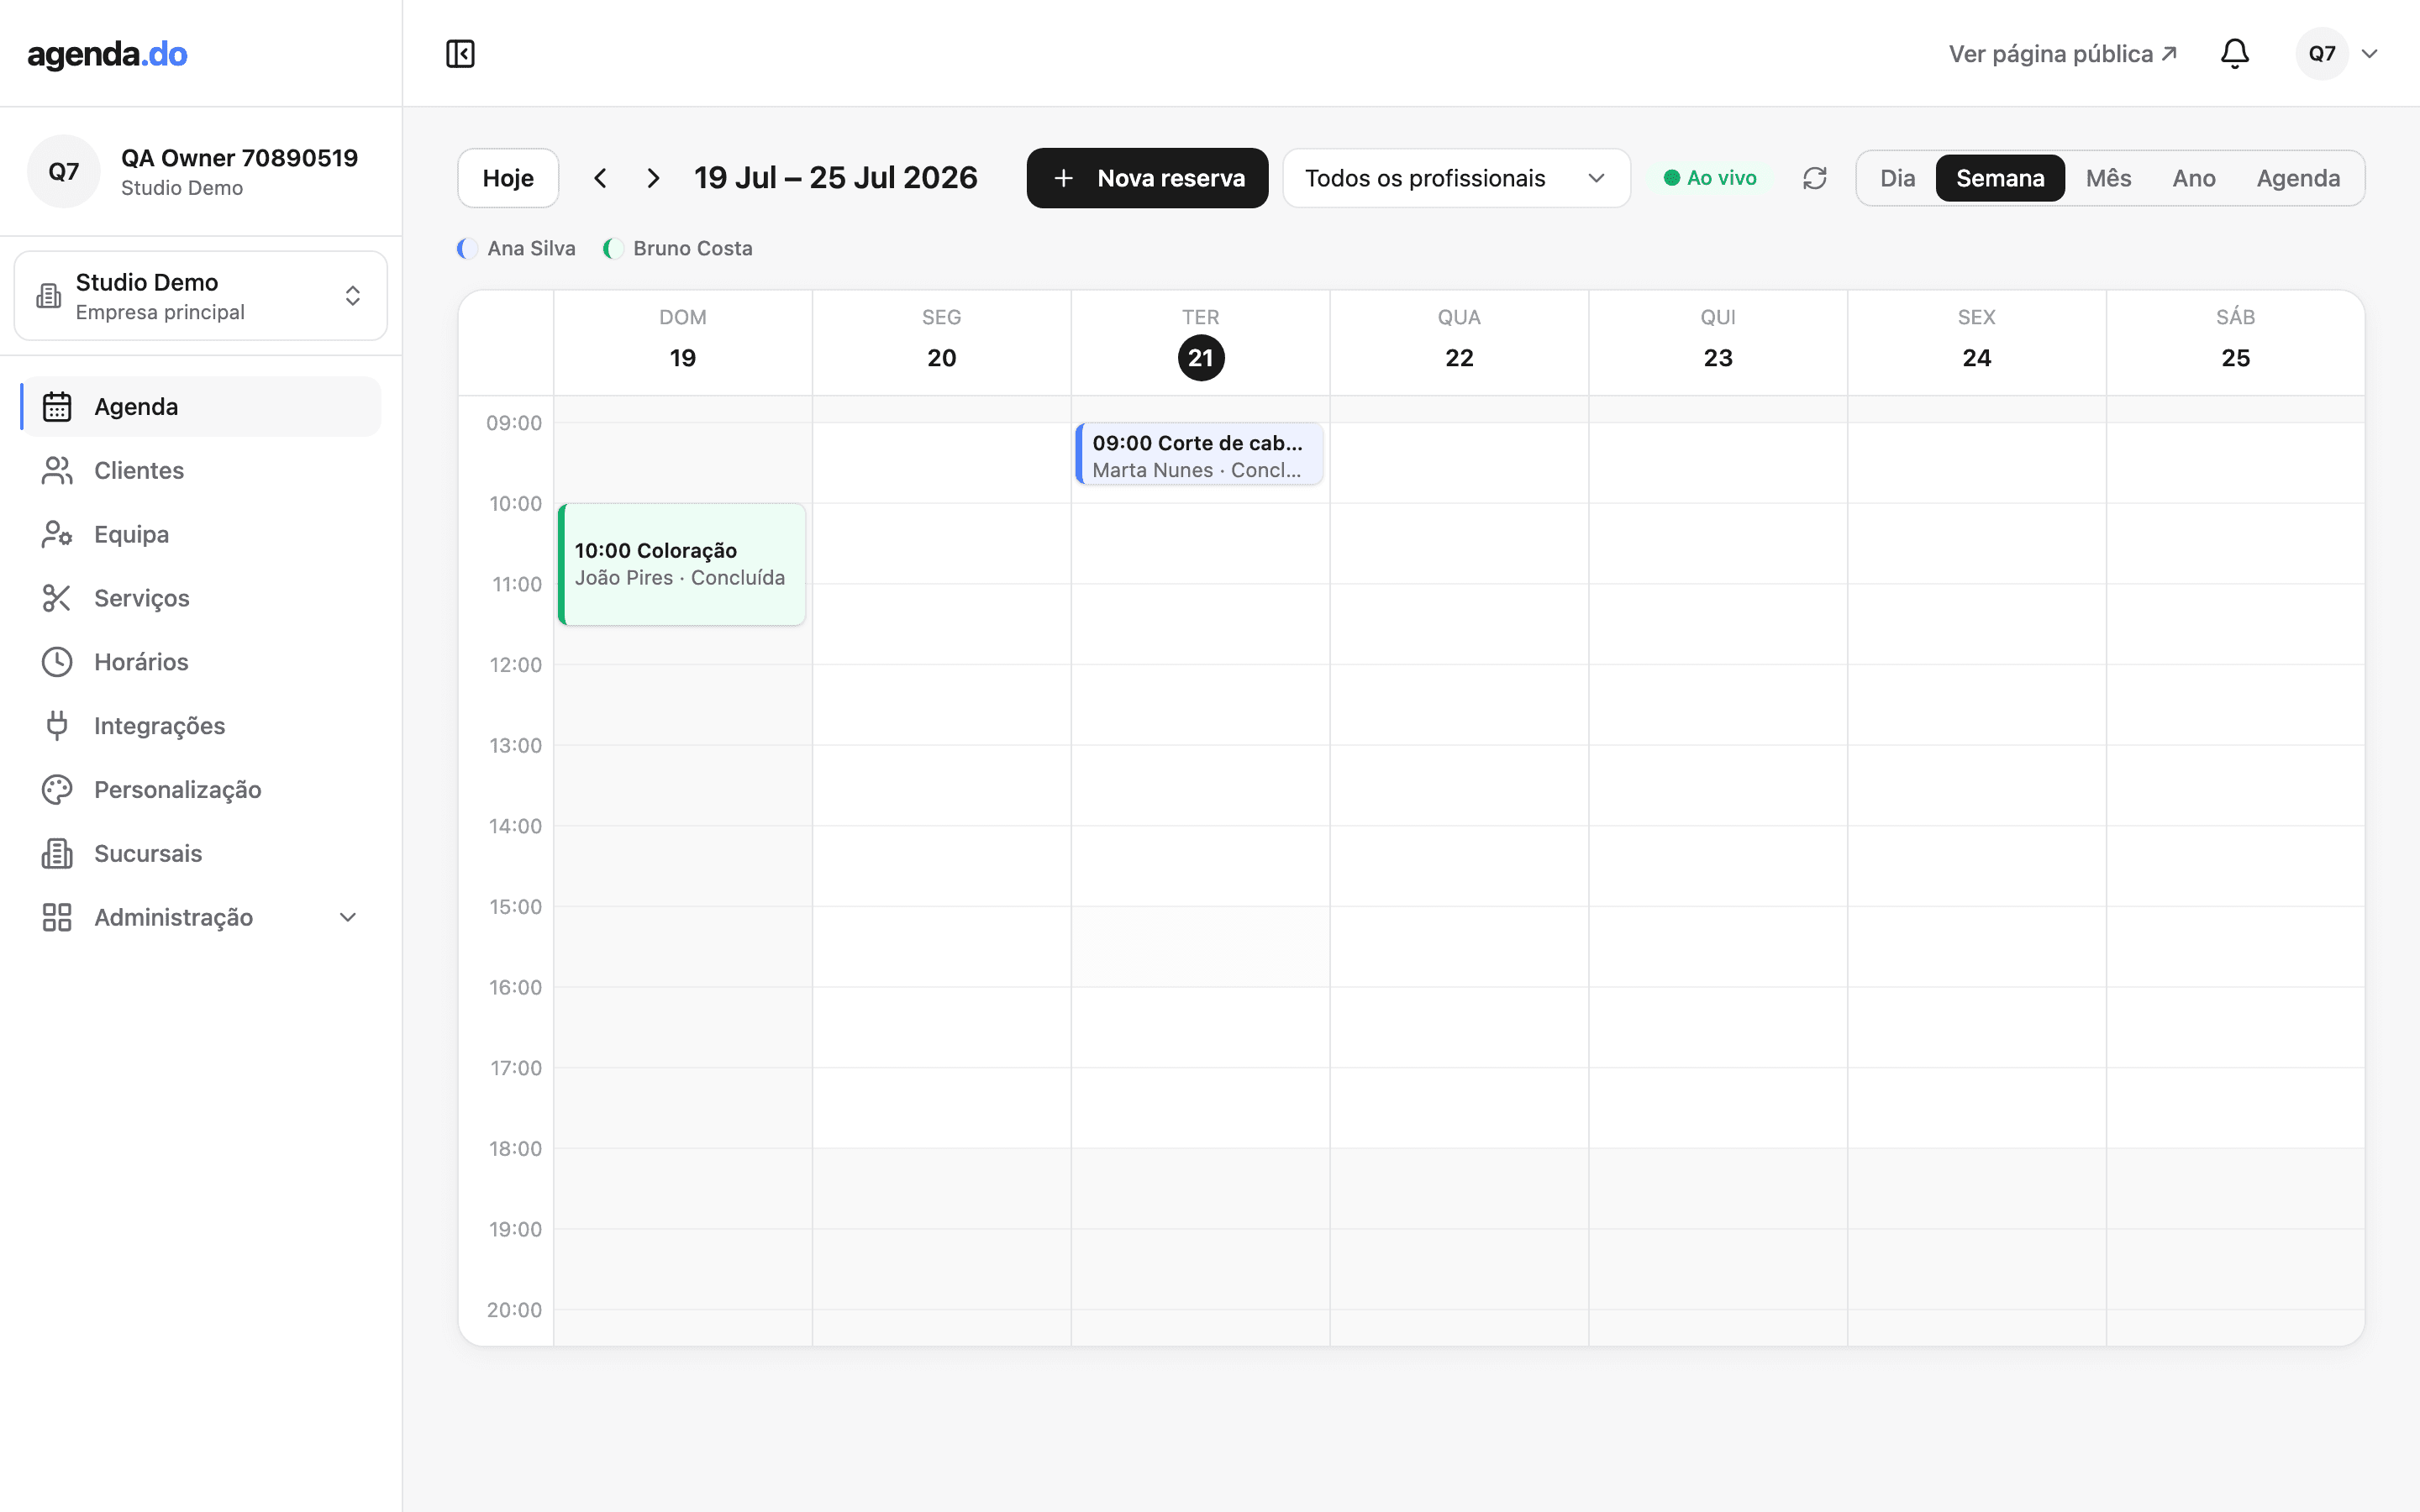
Task: Open Ver página pública link
Action: pos(2062,54)
